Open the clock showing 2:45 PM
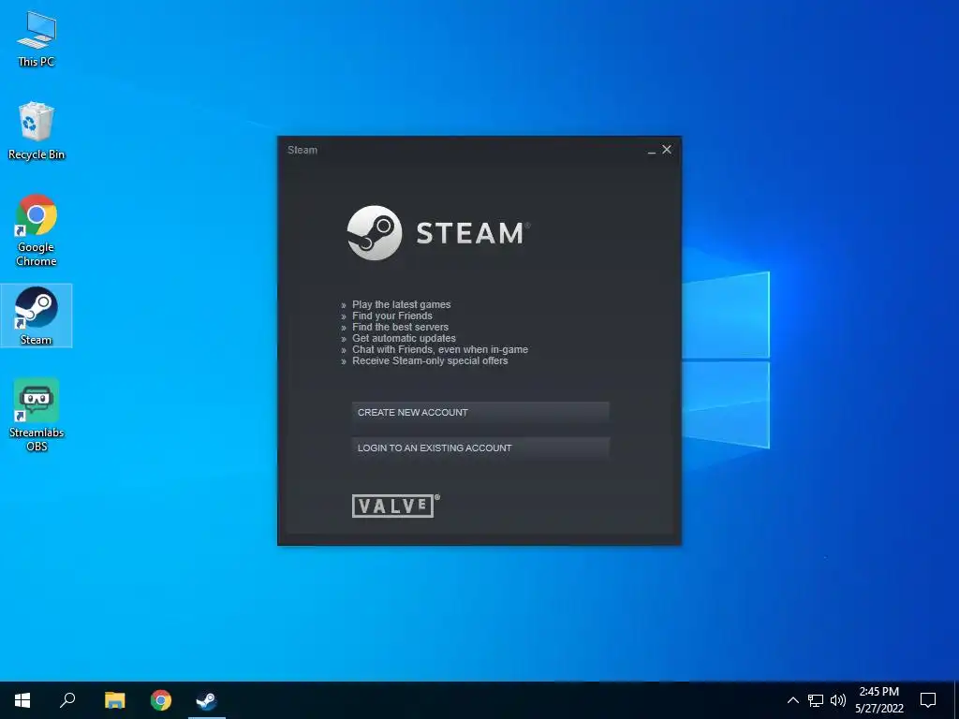 (x=878, y=700)
